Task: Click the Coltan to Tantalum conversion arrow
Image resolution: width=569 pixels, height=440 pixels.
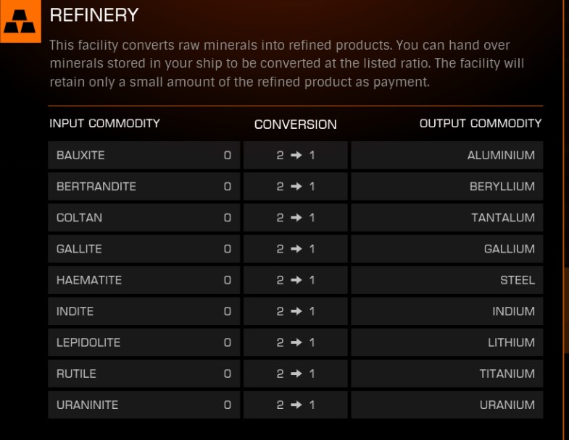Action: tap(296, 217)
